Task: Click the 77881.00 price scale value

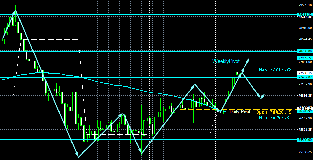Action: (305, 62)
